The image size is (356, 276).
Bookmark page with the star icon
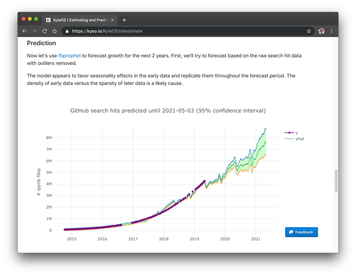309,31
